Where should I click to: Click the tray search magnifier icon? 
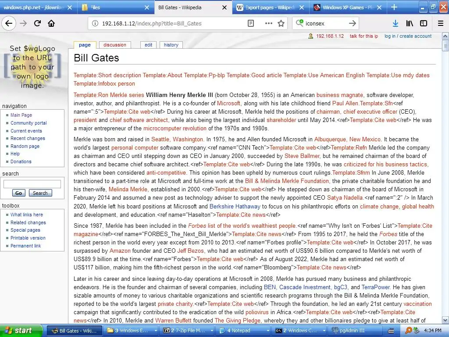[x=409, y=330]
